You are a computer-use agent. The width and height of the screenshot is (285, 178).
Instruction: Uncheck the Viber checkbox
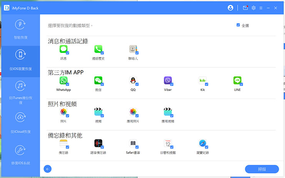click(x=172, y=84)
